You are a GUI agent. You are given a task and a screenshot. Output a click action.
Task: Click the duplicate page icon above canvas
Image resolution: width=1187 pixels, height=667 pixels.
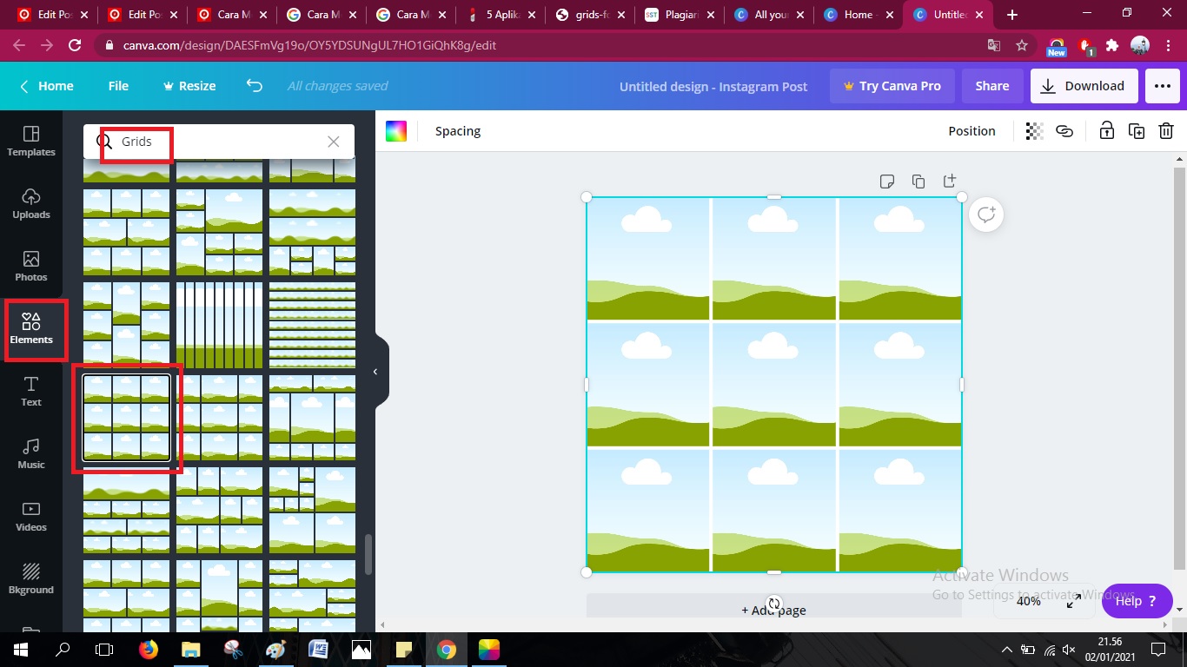[918, 182]
